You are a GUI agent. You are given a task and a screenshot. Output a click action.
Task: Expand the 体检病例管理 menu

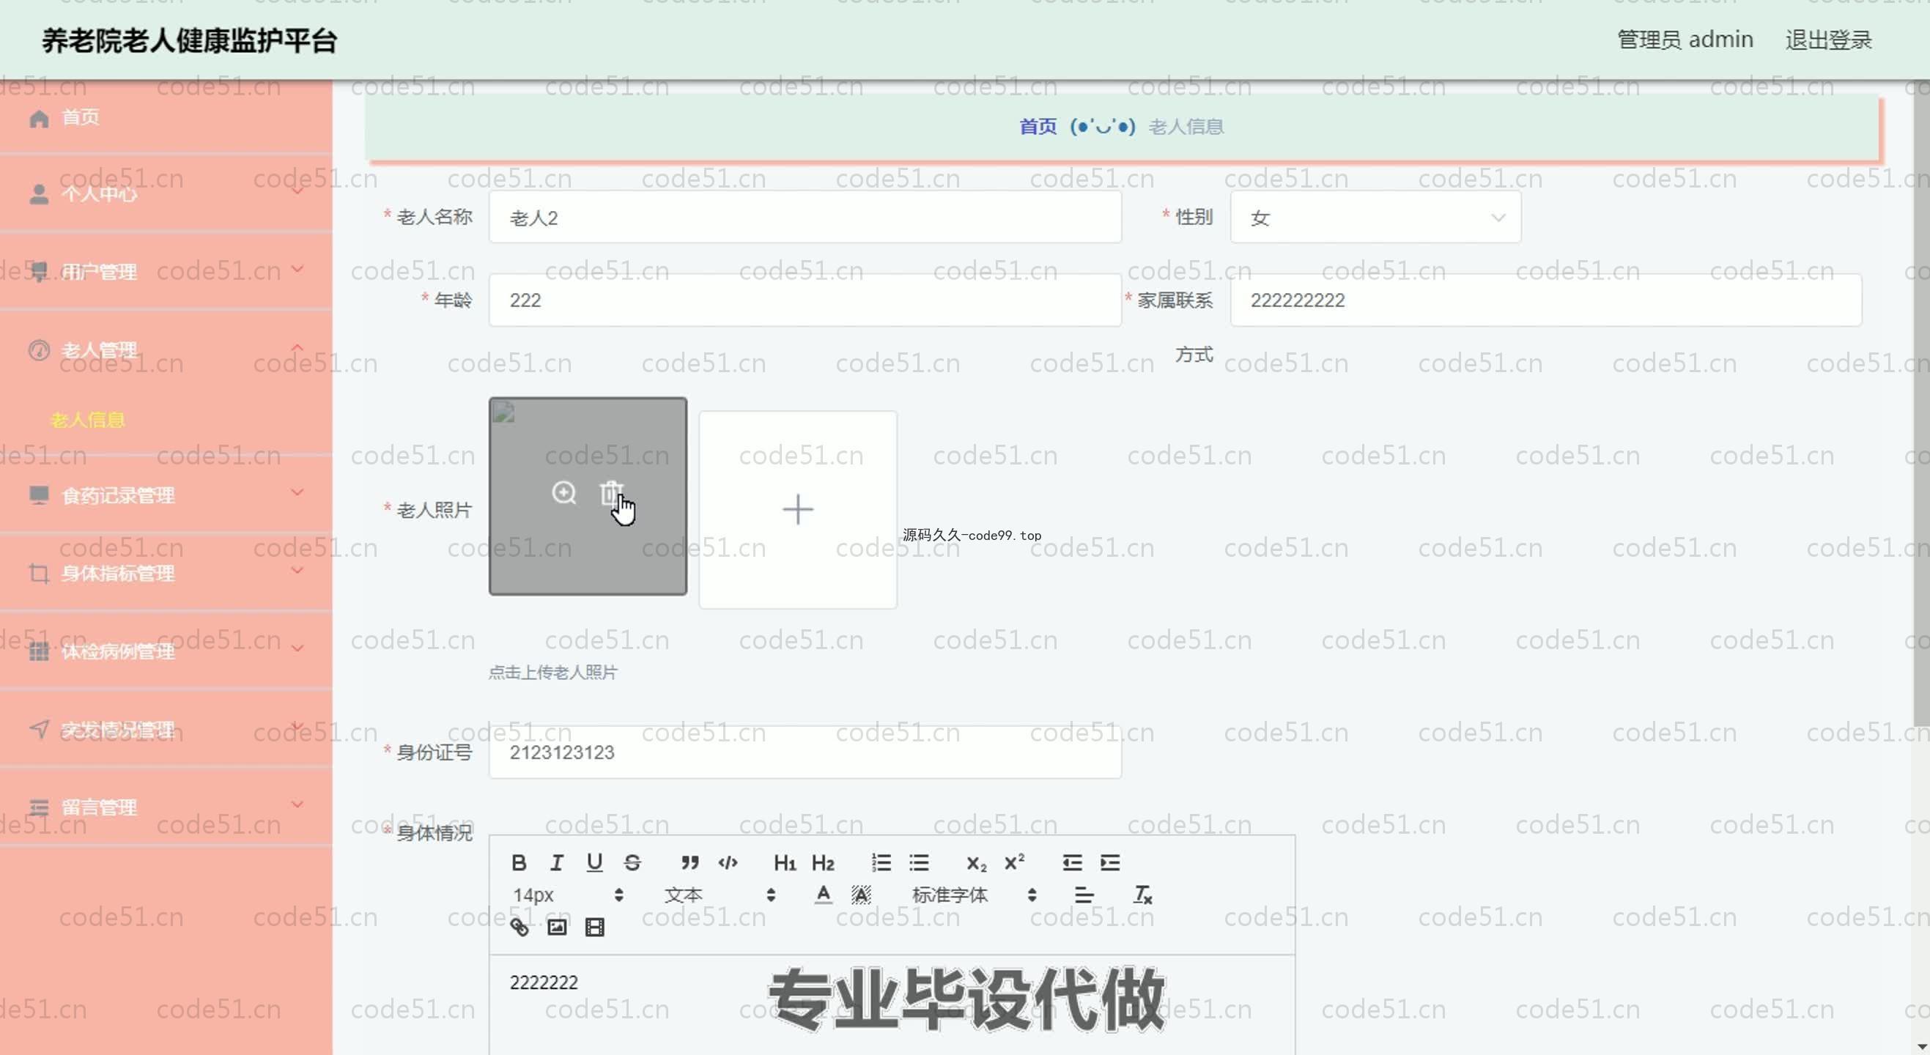[x=297, y=648]
